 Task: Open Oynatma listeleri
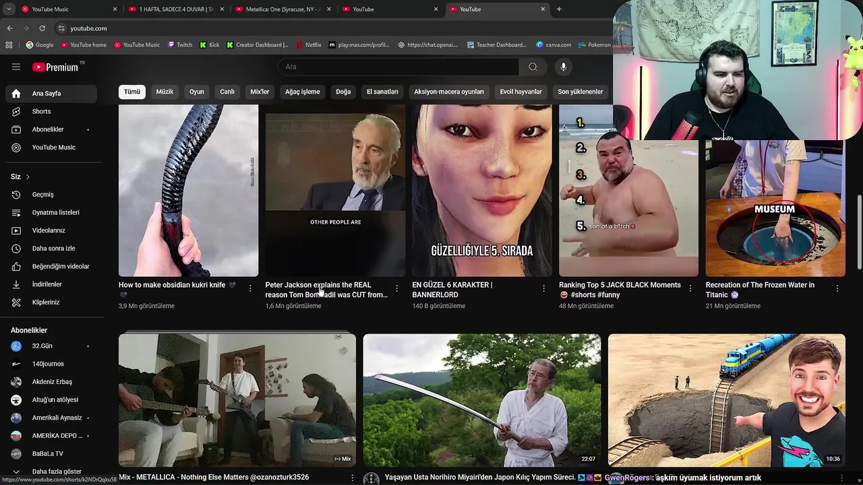pyautogui.click(x=51, y=212)
